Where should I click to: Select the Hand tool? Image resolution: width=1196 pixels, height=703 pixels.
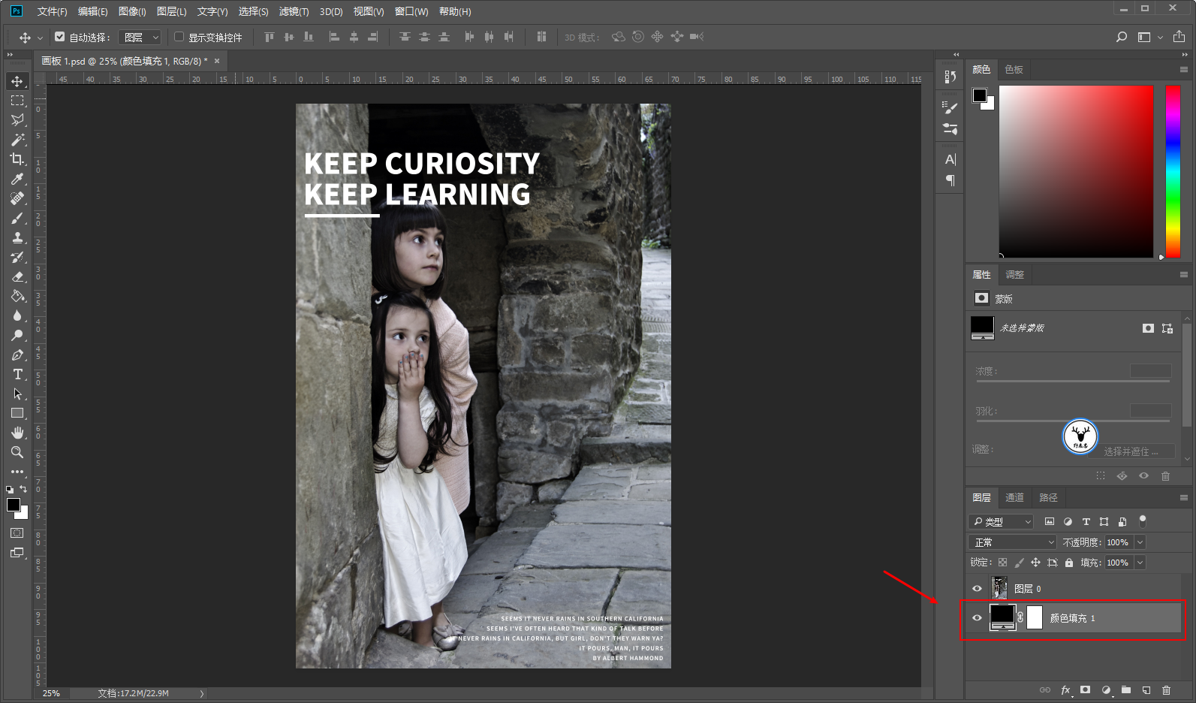[17, 433]
